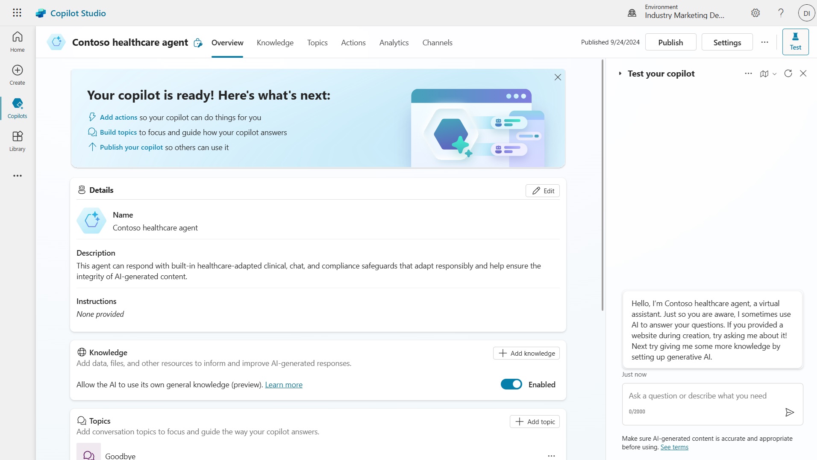Open the Create page from sidebar
Viewport: 817px width, 460px height.
pos(17,74)
